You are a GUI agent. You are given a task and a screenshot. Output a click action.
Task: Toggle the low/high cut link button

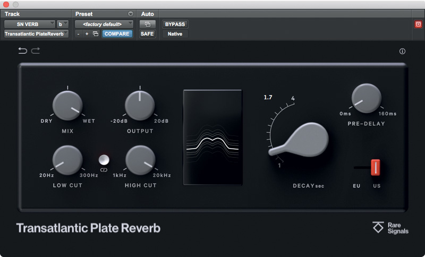pyautogui.click(x=104, y=160)
